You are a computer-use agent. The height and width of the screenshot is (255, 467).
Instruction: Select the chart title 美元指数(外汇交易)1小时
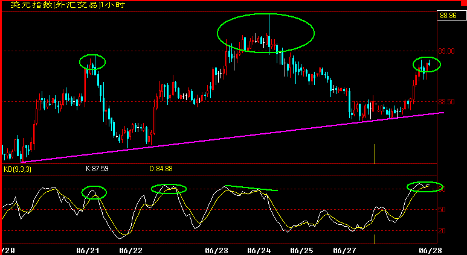tap(68, 5)
